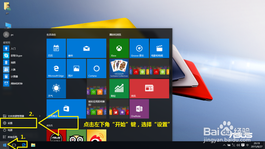Open battery status in system tray
This screenshot has width=265, height=149.
[229, 145]
